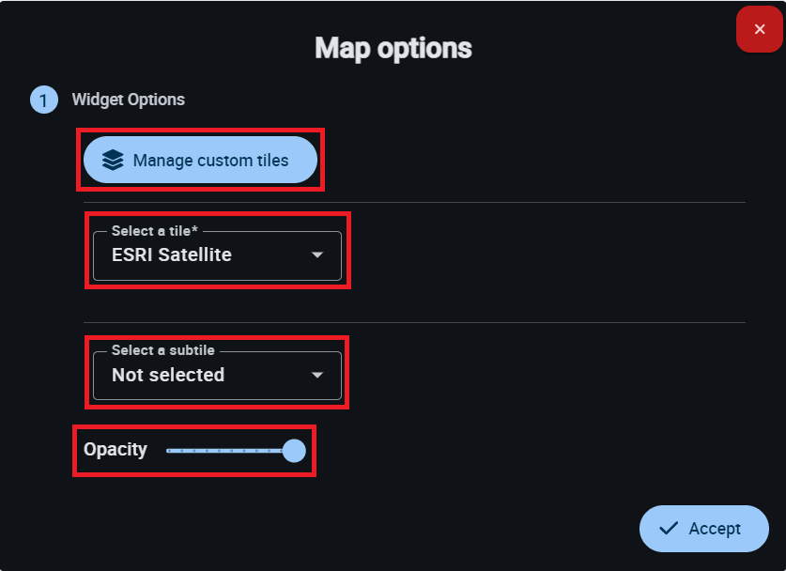
Task: Click the checkmark icon on Accept
Action: (669, 529)
